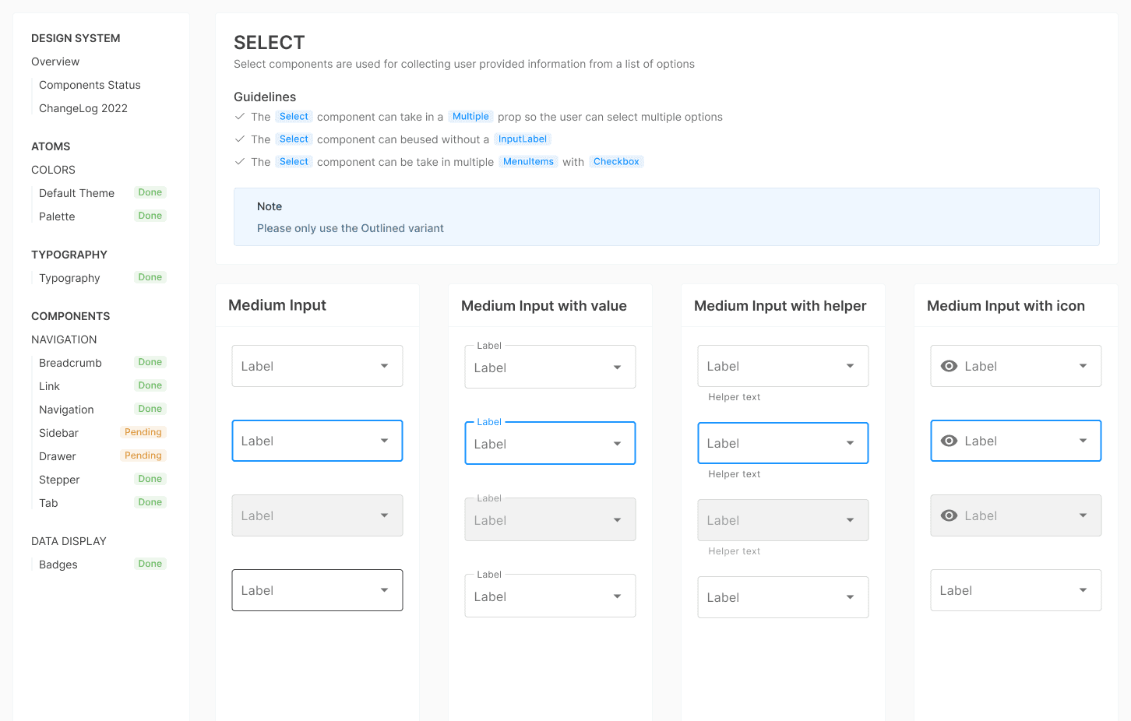Image resolution: width=1131 pixels, height=721 pixels.
Task: Open the focused blue-bordered Medium Input select
Action: (317, 441)
